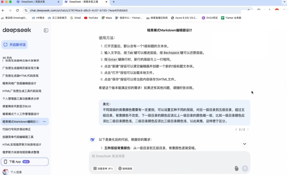Show next response version arrow
This screenshot has height=175, width=287.
pyautogui.click(x=248, y=129)
